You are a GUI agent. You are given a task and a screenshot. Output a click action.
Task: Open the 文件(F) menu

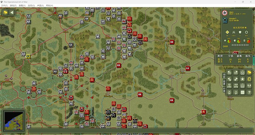pos(4,6)
